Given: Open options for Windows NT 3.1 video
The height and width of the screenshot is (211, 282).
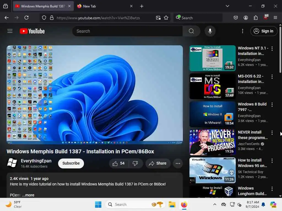Looking at the screenshot, I should [x=272, y=48].
